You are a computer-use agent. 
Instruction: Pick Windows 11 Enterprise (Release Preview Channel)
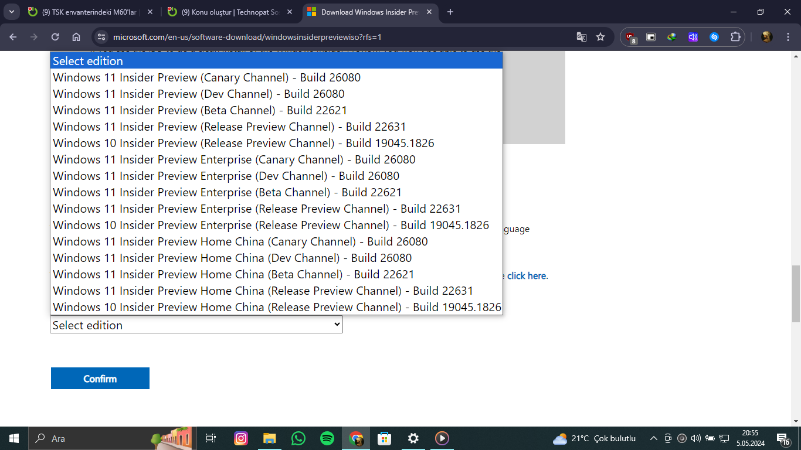[x=276, y=209]
